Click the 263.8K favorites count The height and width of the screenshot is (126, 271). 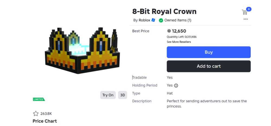[x=46, y=114]
